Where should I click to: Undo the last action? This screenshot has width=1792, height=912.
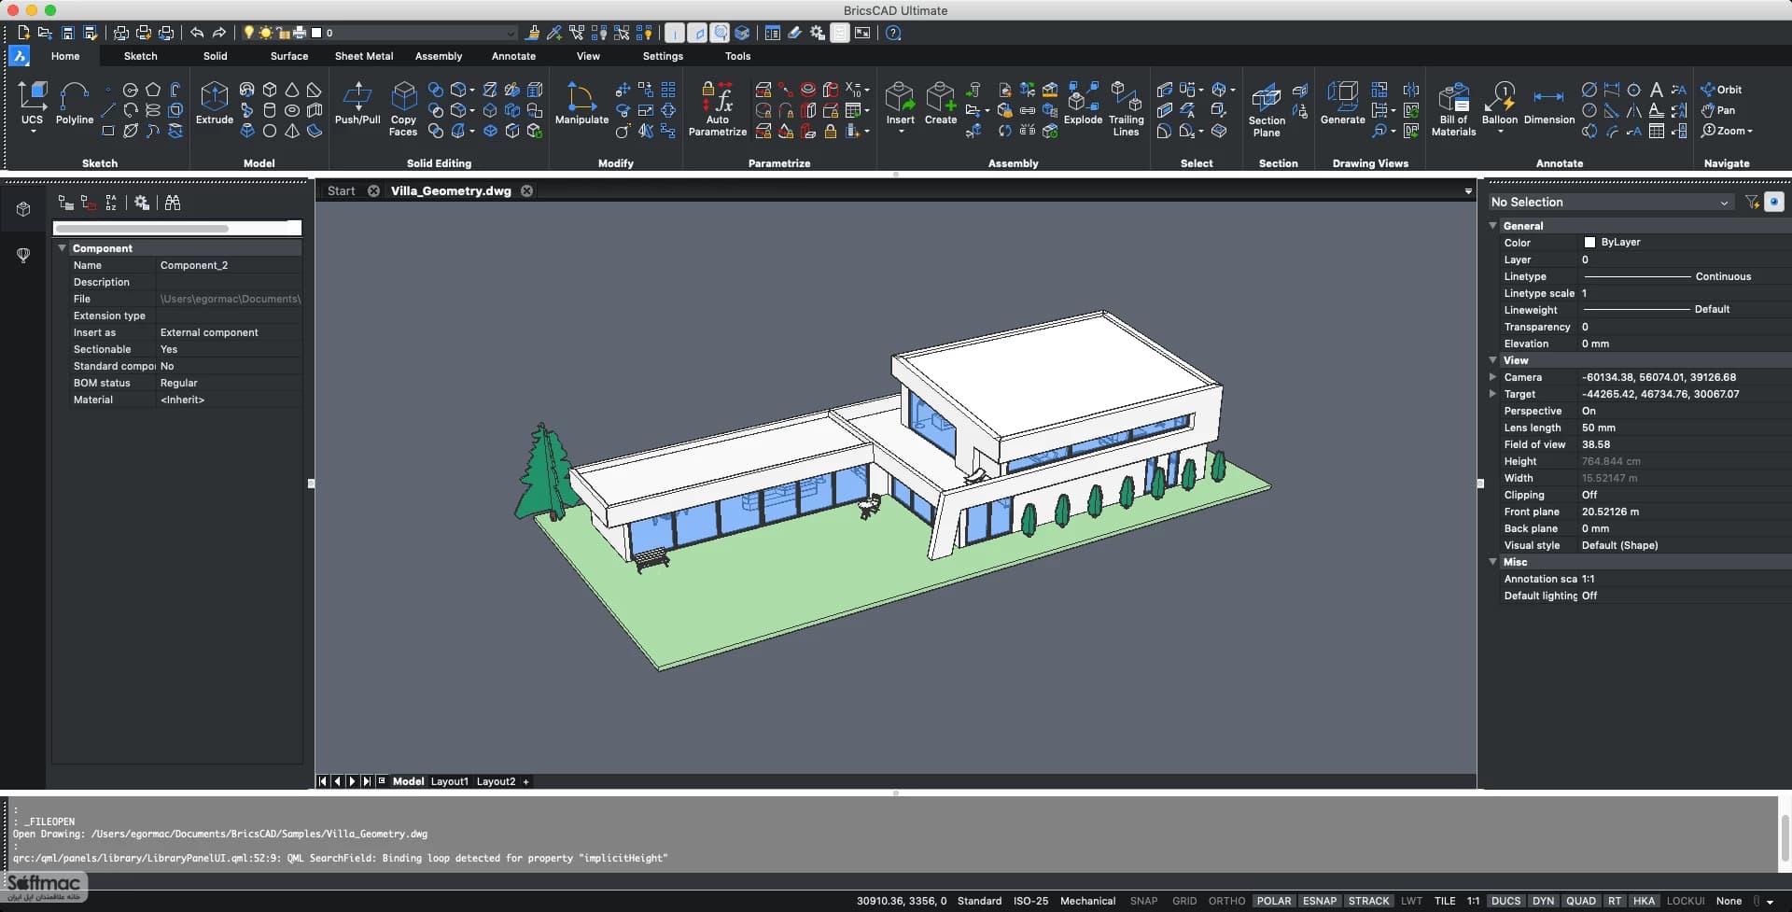pos(197,33)
